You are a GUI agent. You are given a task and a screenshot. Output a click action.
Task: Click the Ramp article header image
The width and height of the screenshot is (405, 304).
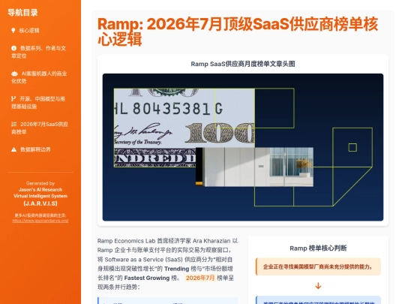click(x=243, y=147)
